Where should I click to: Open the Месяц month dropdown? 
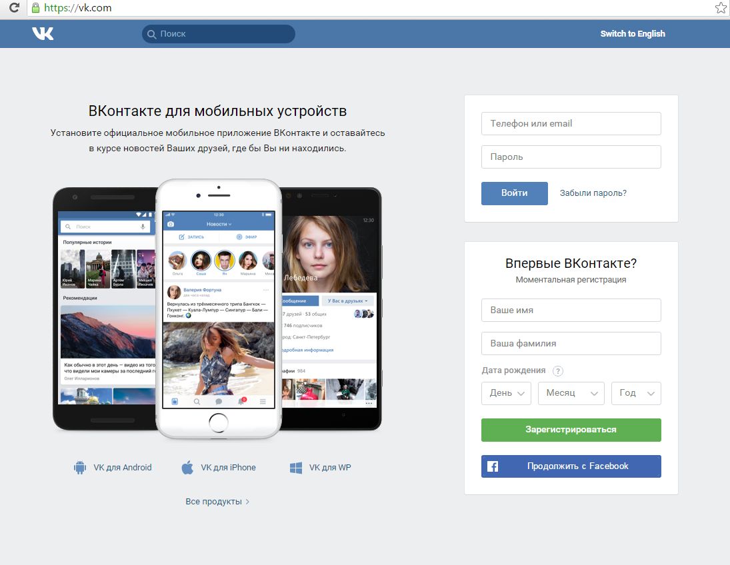coord(571,393)
